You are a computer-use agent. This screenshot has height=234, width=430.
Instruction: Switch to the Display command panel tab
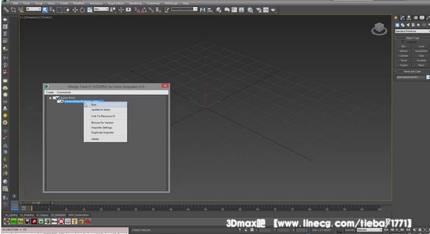tap(422, 18)
